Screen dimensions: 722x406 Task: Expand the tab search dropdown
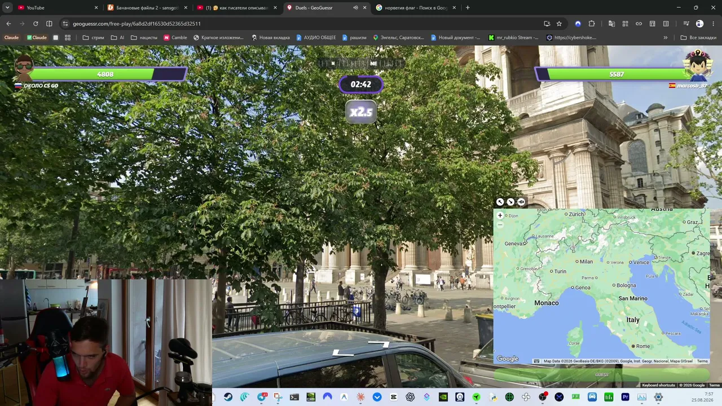pos(7,8)
